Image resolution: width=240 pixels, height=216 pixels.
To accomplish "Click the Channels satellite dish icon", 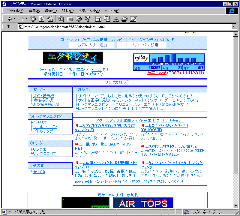I will point(87,19).
